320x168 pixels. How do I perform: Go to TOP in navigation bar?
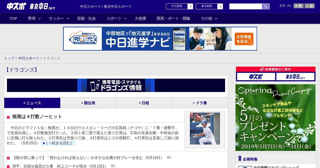(13, 18)
